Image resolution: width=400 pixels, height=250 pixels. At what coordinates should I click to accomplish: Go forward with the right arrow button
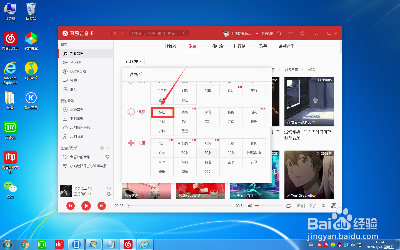(122, 33)
